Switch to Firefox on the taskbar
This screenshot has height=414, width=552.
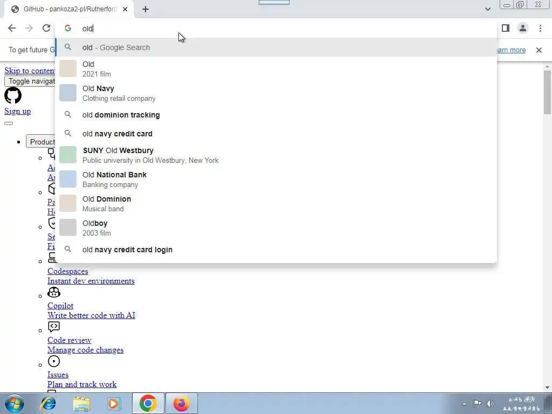pos(181,403)
